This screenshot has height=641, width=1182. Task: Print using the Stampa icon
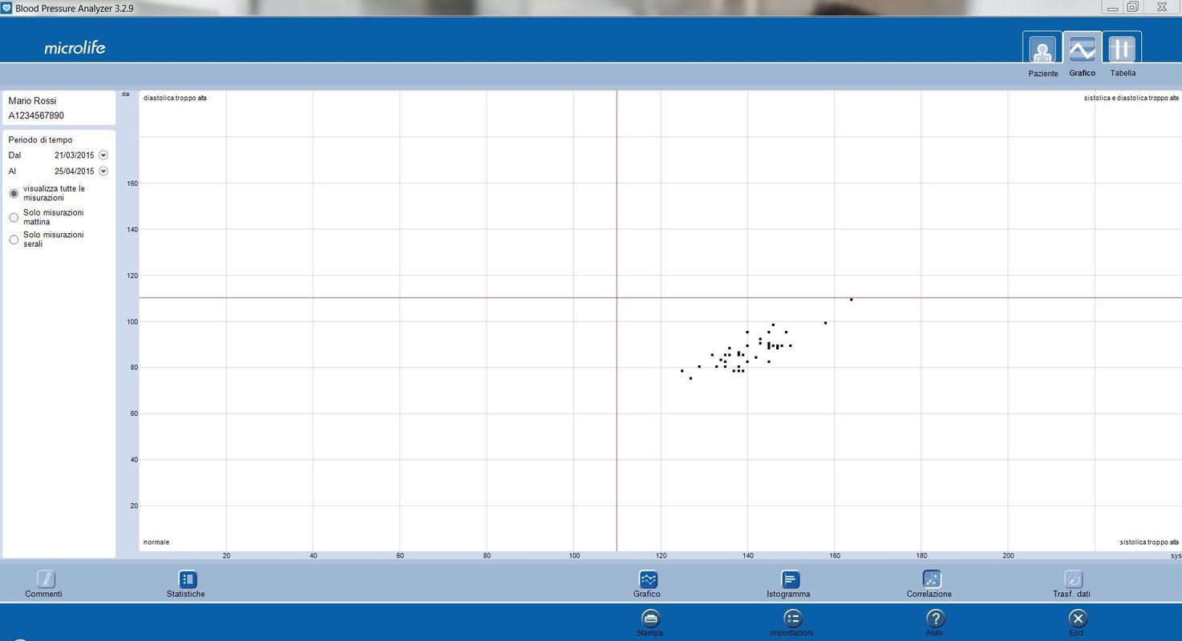[x=650, y=619]
